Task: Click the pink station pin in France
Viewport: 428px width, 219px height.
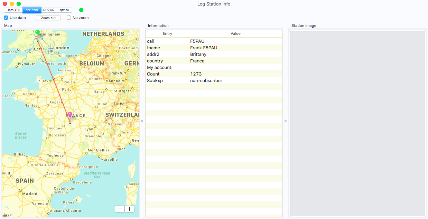Action: point(70,114)
